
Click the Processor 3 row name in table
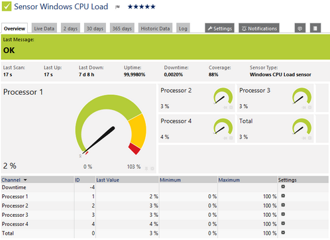(15, 215)
